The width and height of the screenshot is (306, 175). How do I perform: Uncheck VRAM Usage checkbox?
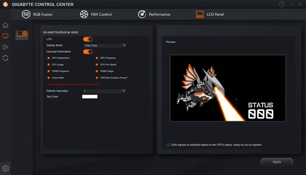click(x=97, y=71)
